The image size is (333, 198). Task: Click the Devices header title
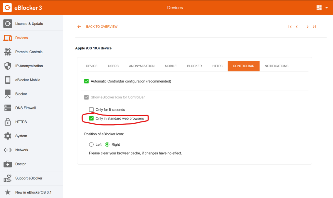(x=175, y=8)
